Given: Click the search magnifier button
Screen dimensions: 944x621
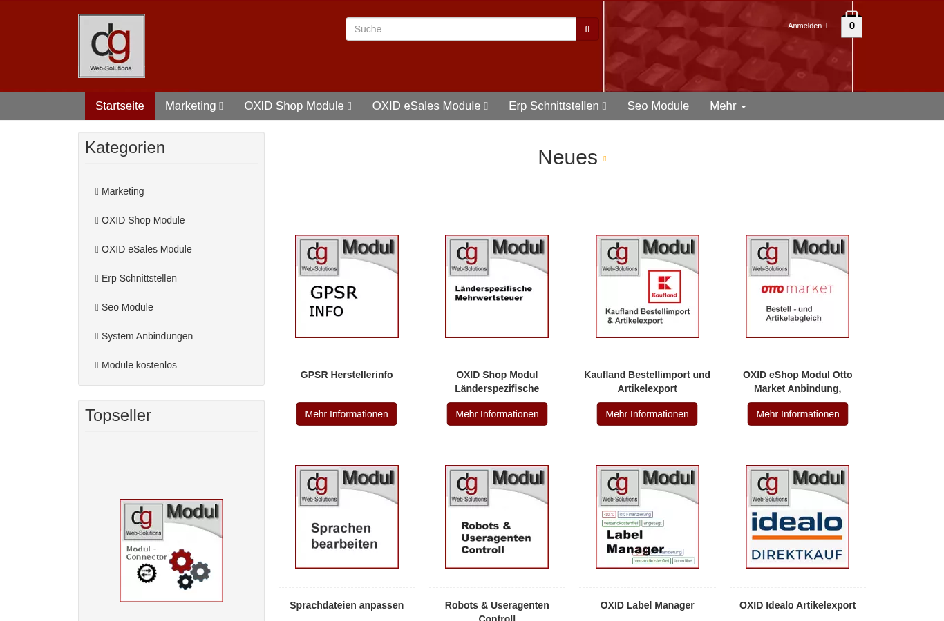Looking at the screenshot, I should (x=587, y=29).
